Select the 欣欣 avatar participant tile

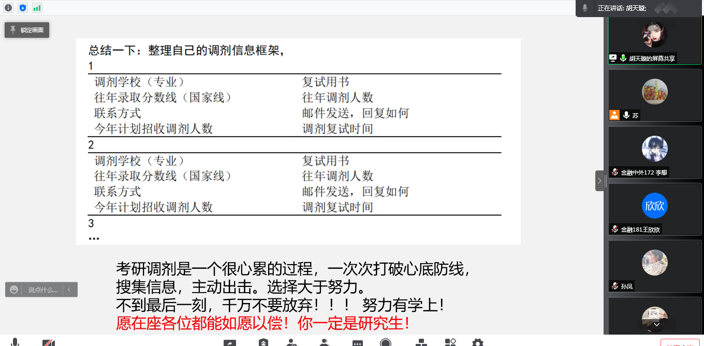pos(654,209)
